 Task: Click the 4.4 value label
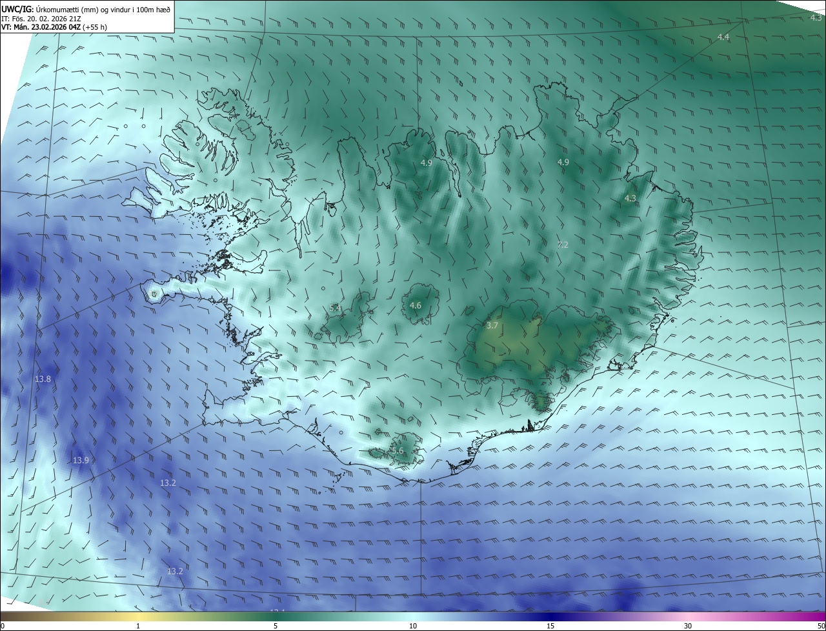pyautogui.click(x=723, y=37)
